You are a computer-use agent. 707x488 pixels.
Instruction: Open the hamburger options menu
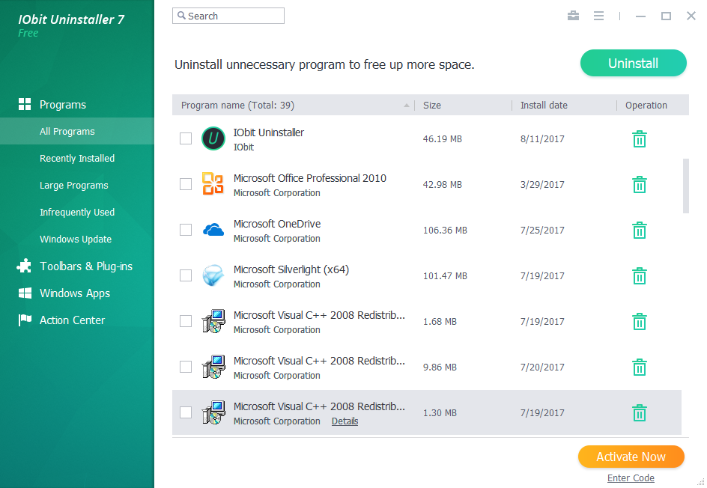click(598, 16)
